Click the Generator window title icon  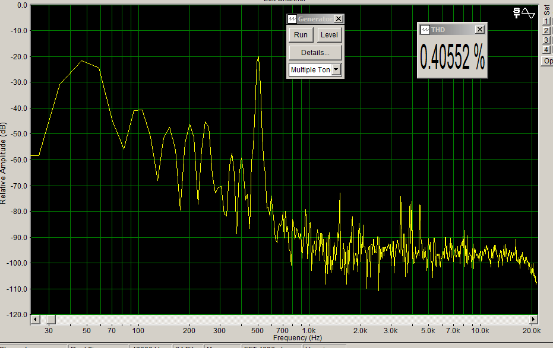[x=292, y=19]
